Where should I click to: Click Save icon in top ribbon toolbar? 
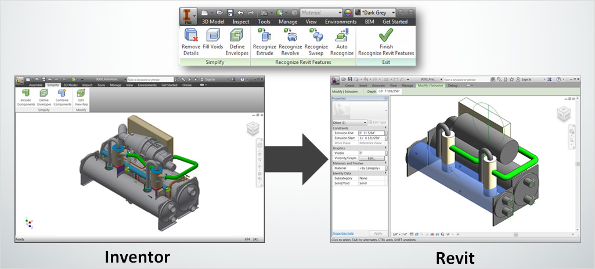click(229, 13)
